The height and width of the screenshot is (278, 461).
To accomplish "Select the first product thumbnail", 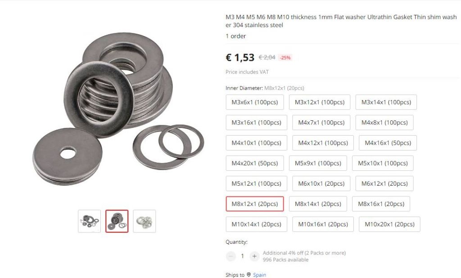I will [90, 221].
